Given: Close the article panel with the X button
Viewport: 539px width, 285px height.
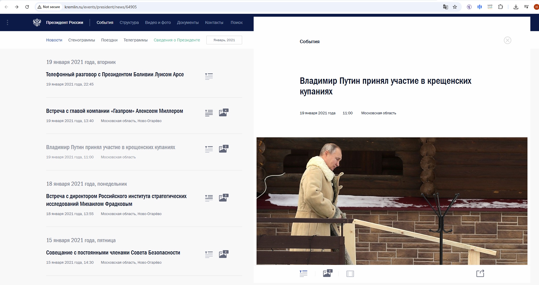Looking at the screenshot, I should pos(508,40).
